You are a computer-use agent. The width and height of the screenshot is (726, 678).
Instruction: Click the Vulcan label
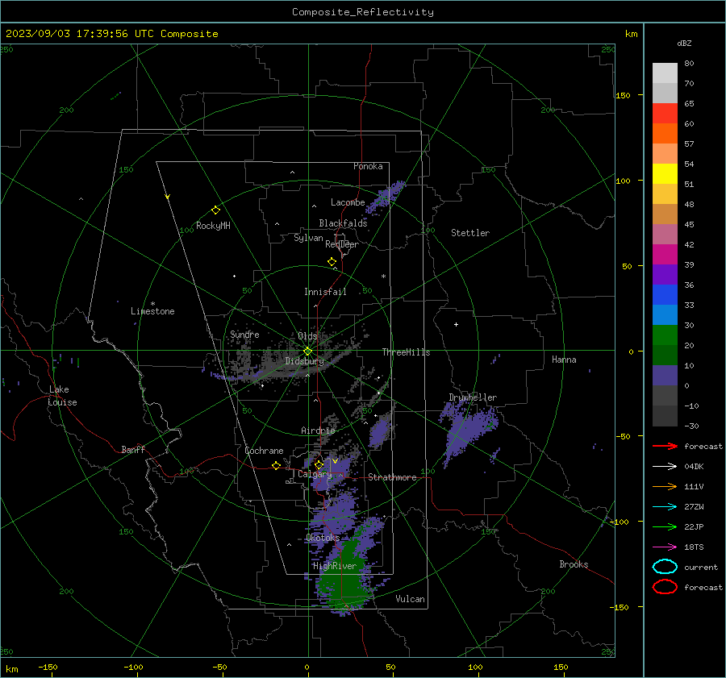click(411, 599)
